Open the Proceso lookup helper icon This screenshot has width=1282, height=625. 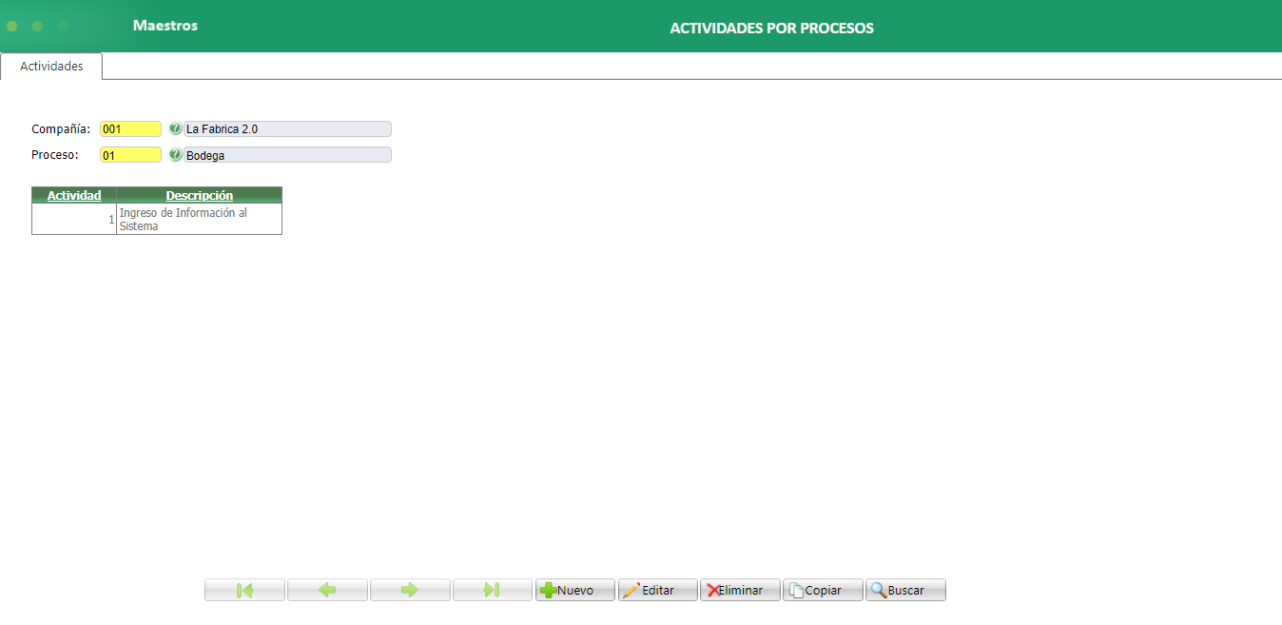point(177,154)
